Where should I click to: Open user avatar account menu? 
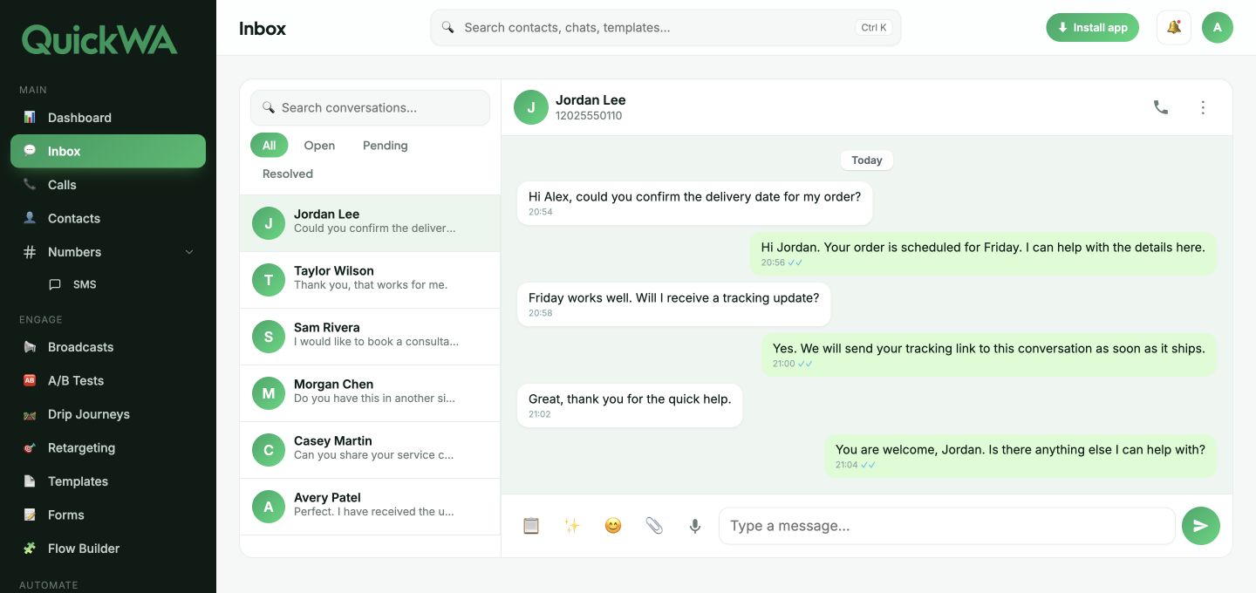coord(1218,27)
